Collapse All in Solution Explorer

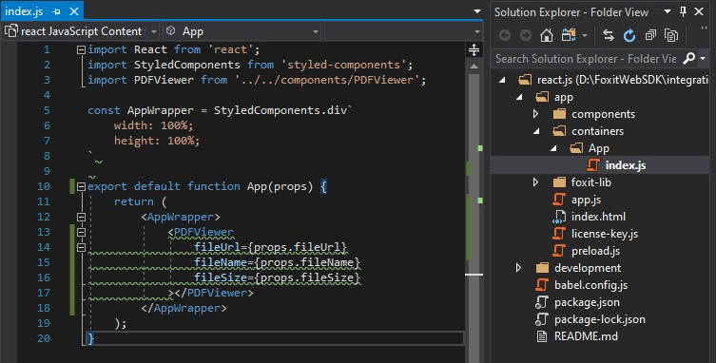click(x=650, y=35)
